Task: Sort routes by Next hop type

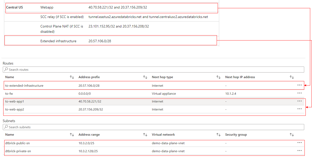Action: tap(218, 77)
